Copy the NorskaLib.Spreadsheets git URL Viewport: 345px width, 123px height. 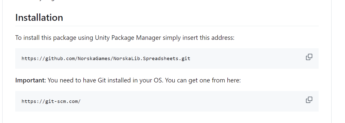click(309, 57)
